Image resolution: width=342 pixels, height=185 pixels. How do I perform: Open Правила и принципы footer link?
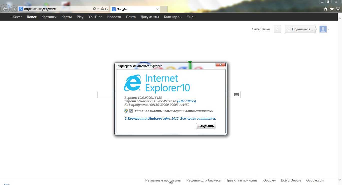pos(242,180)
